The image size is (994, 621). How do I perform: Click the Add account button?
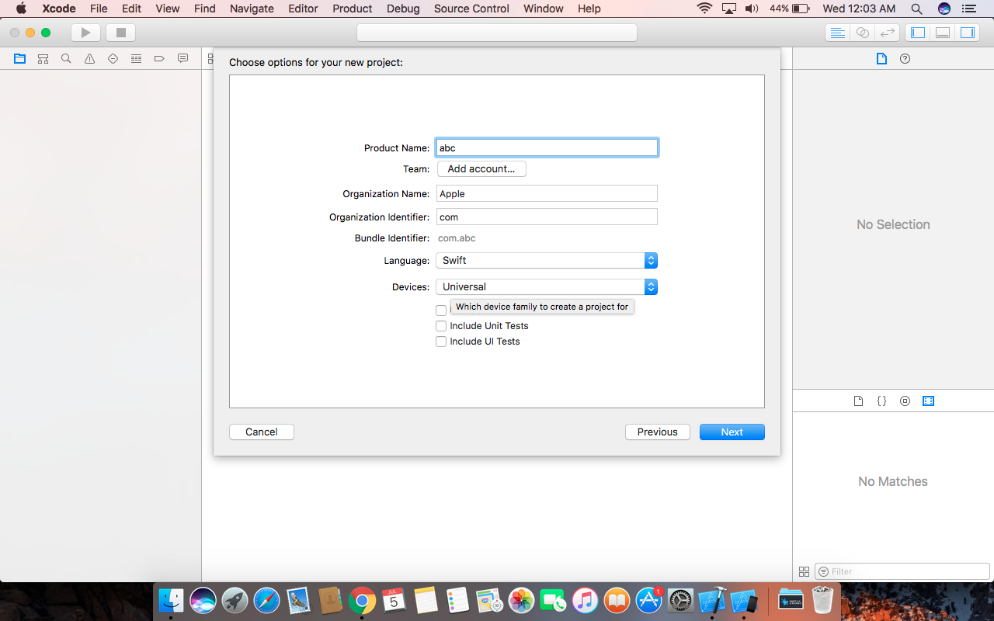tap(481, 169)
